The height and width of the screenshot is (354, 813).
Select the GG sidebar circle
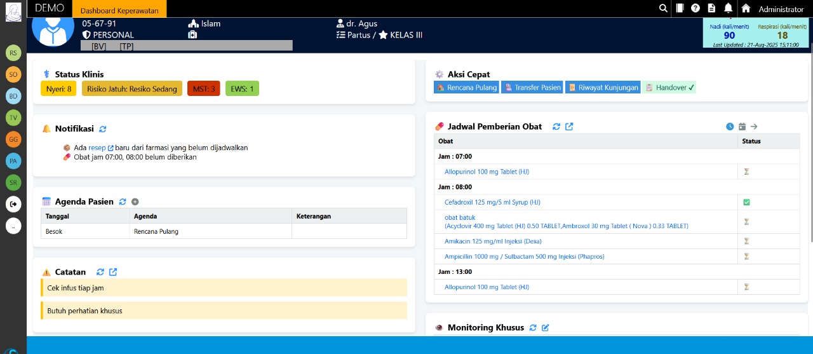(13, 139)
